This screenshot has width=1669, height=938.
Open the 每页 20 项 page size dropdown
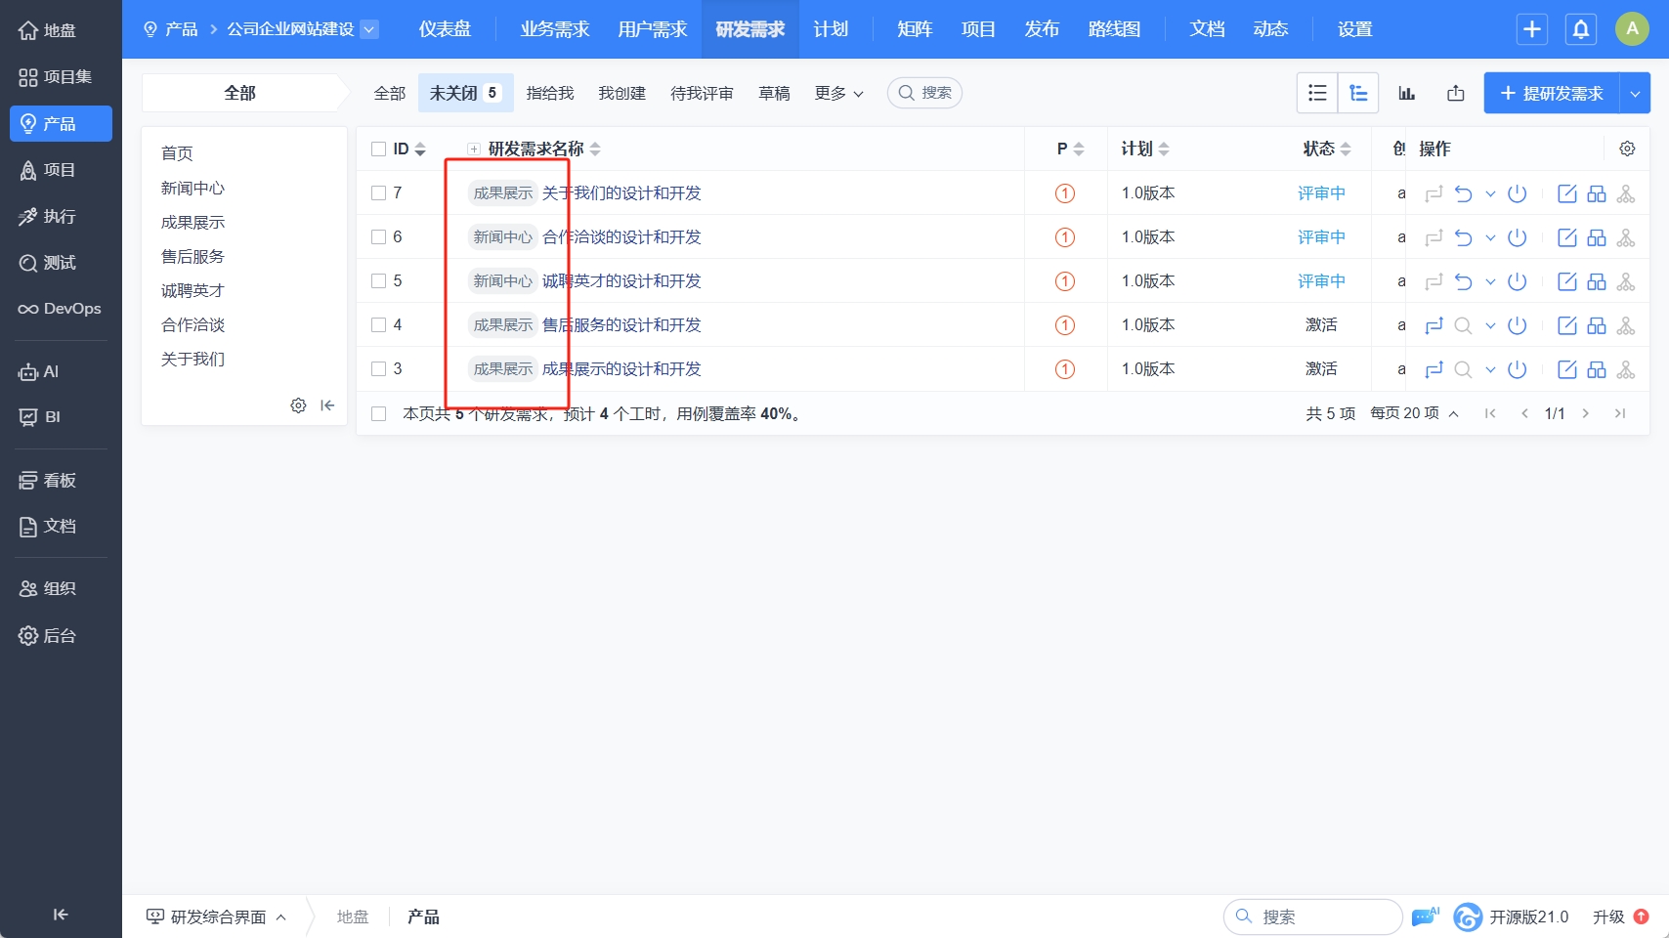1413,413
